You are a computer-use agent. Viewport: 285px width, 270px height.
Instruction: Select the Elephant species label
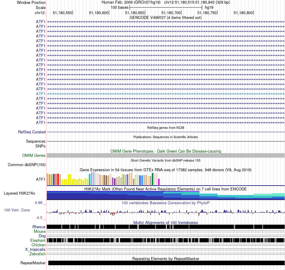tap(38, 240)
